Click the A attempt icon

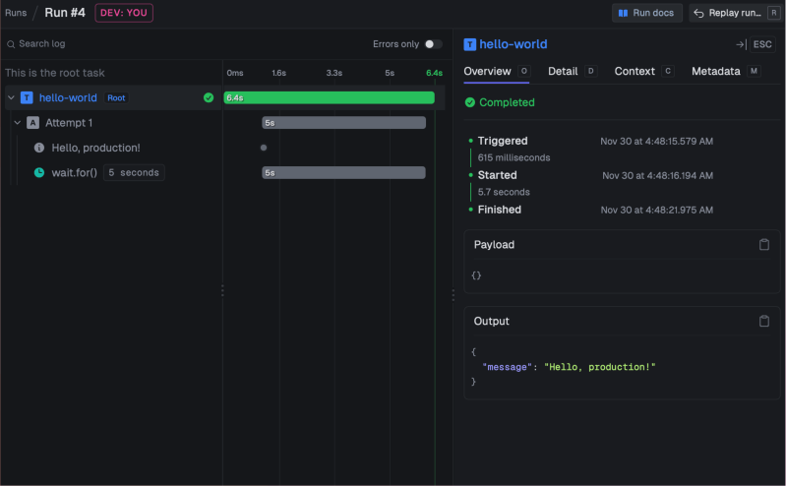(x=33, y=122)
